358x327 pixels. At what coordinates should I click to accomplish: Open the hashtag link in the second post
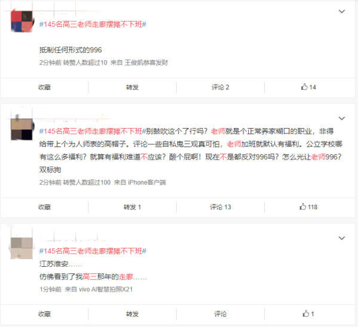click(92, 131)
